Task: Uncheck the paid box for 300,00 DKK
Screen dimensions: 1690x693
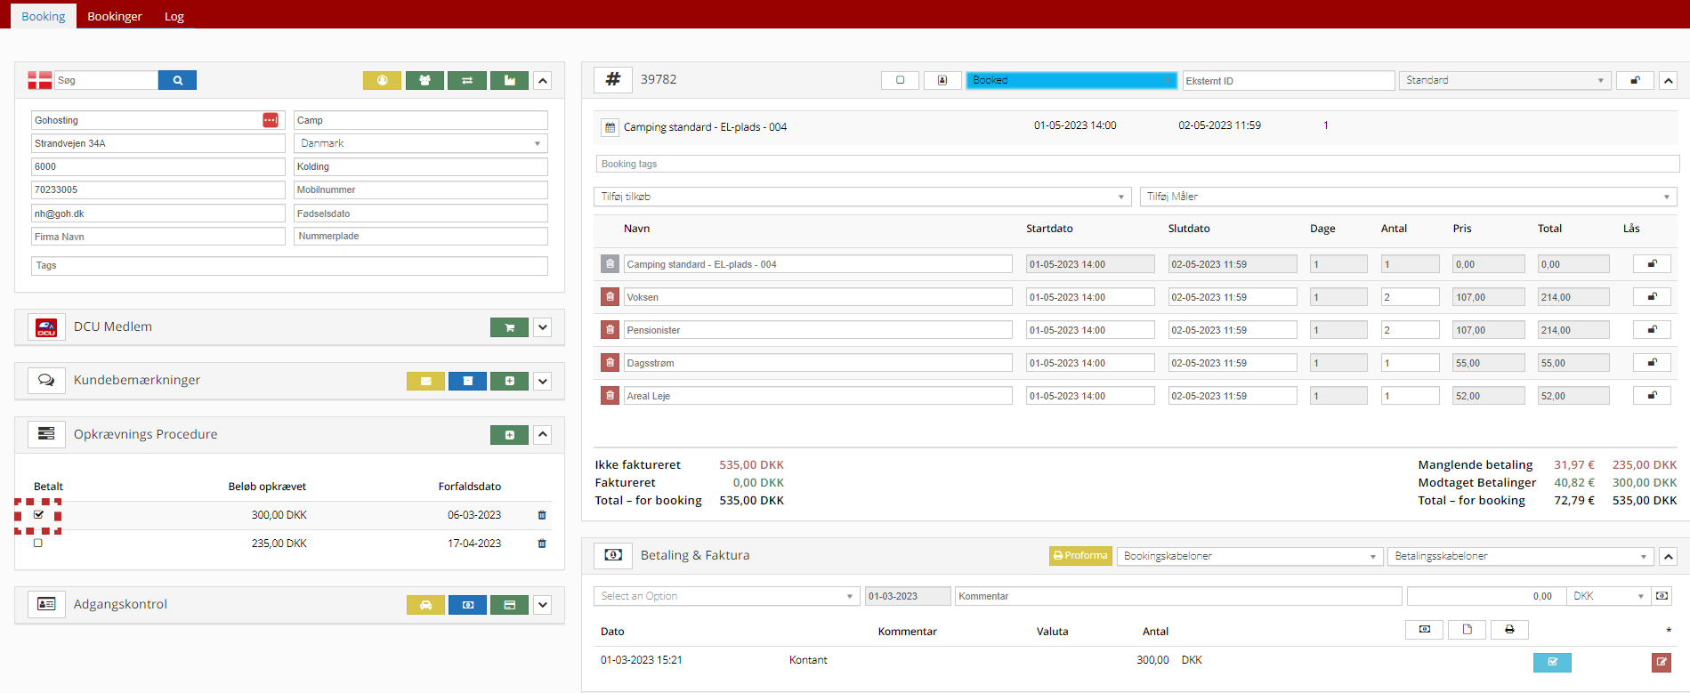Action: [38, 515]
